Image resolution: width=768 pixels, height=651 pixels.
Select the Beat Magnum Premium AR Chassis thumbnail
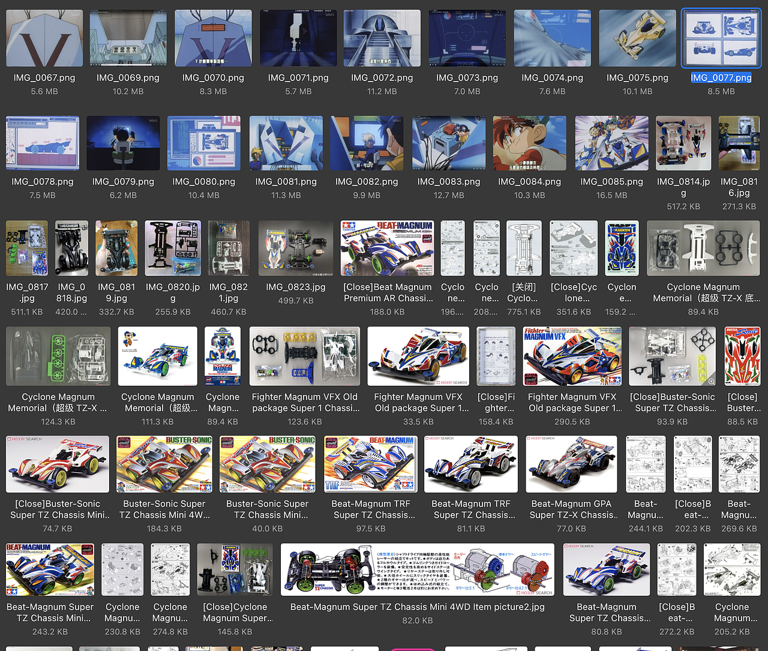(x=388, y=248)
